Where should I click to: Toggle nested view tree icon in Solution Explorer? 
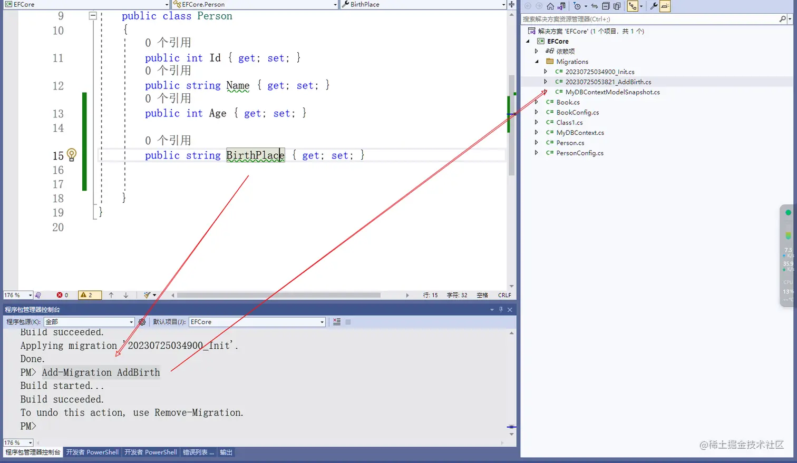pyautogui.click(x=633, y=6)
